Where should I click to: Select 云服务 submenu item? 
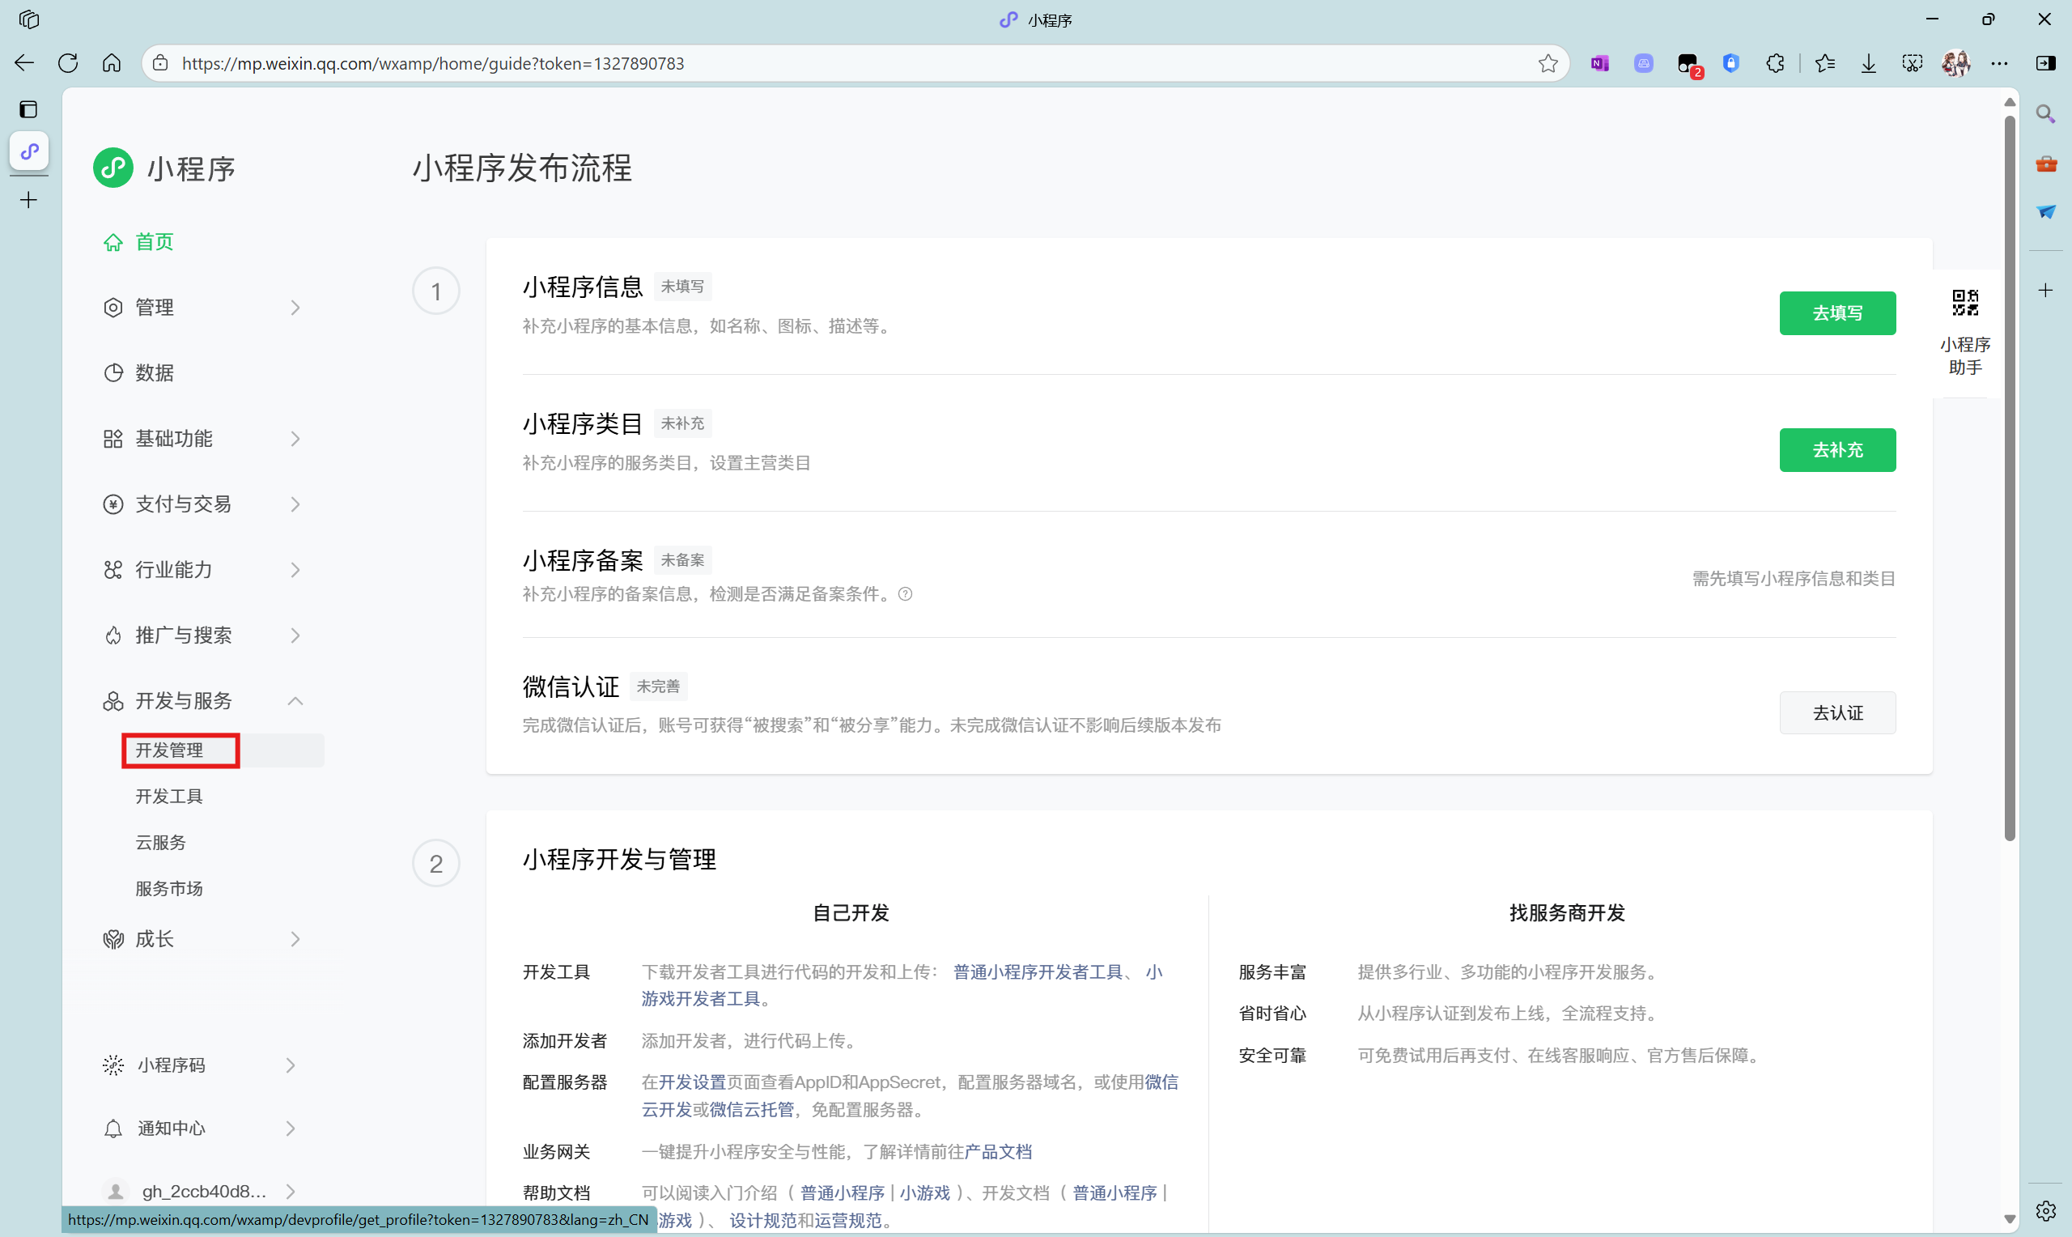161,843
